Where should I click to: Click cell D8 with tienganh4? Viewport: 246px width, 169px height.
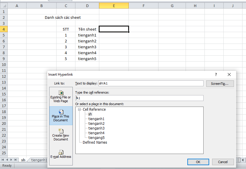tap(87, 53)
